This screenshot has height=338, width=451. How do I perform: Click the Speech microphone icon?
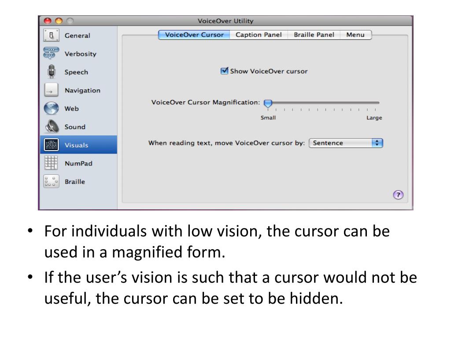click(x=51, y=72)
